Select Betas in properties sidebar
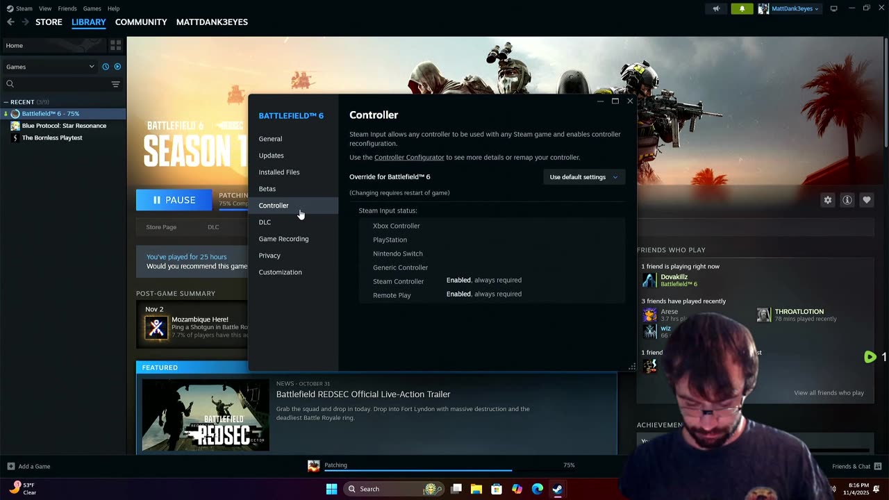This screenshot has width=889, height=500. click(x=293, y=189)
